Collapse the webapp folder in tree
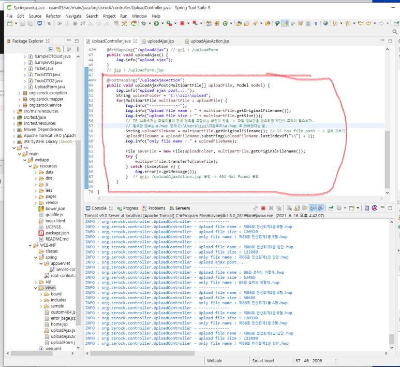The image size is (400, 367). pyautogui.click(x=25, y=160)
